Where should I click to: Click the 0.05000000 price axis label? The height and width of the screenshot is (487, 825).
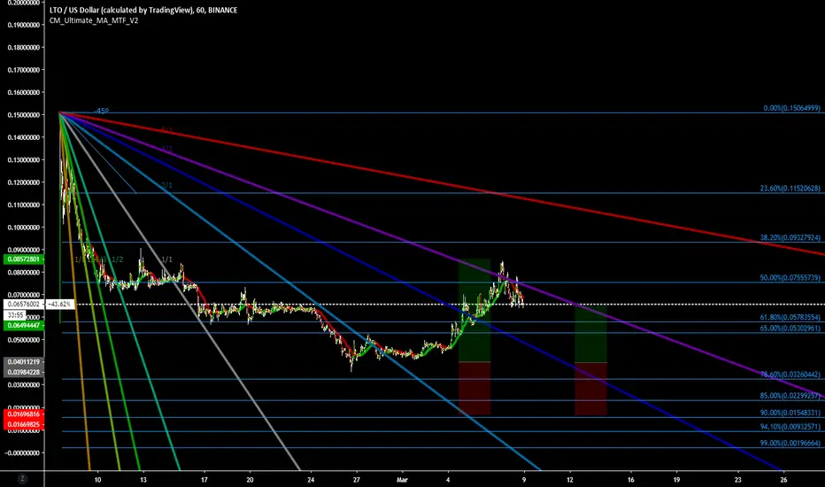24,340
